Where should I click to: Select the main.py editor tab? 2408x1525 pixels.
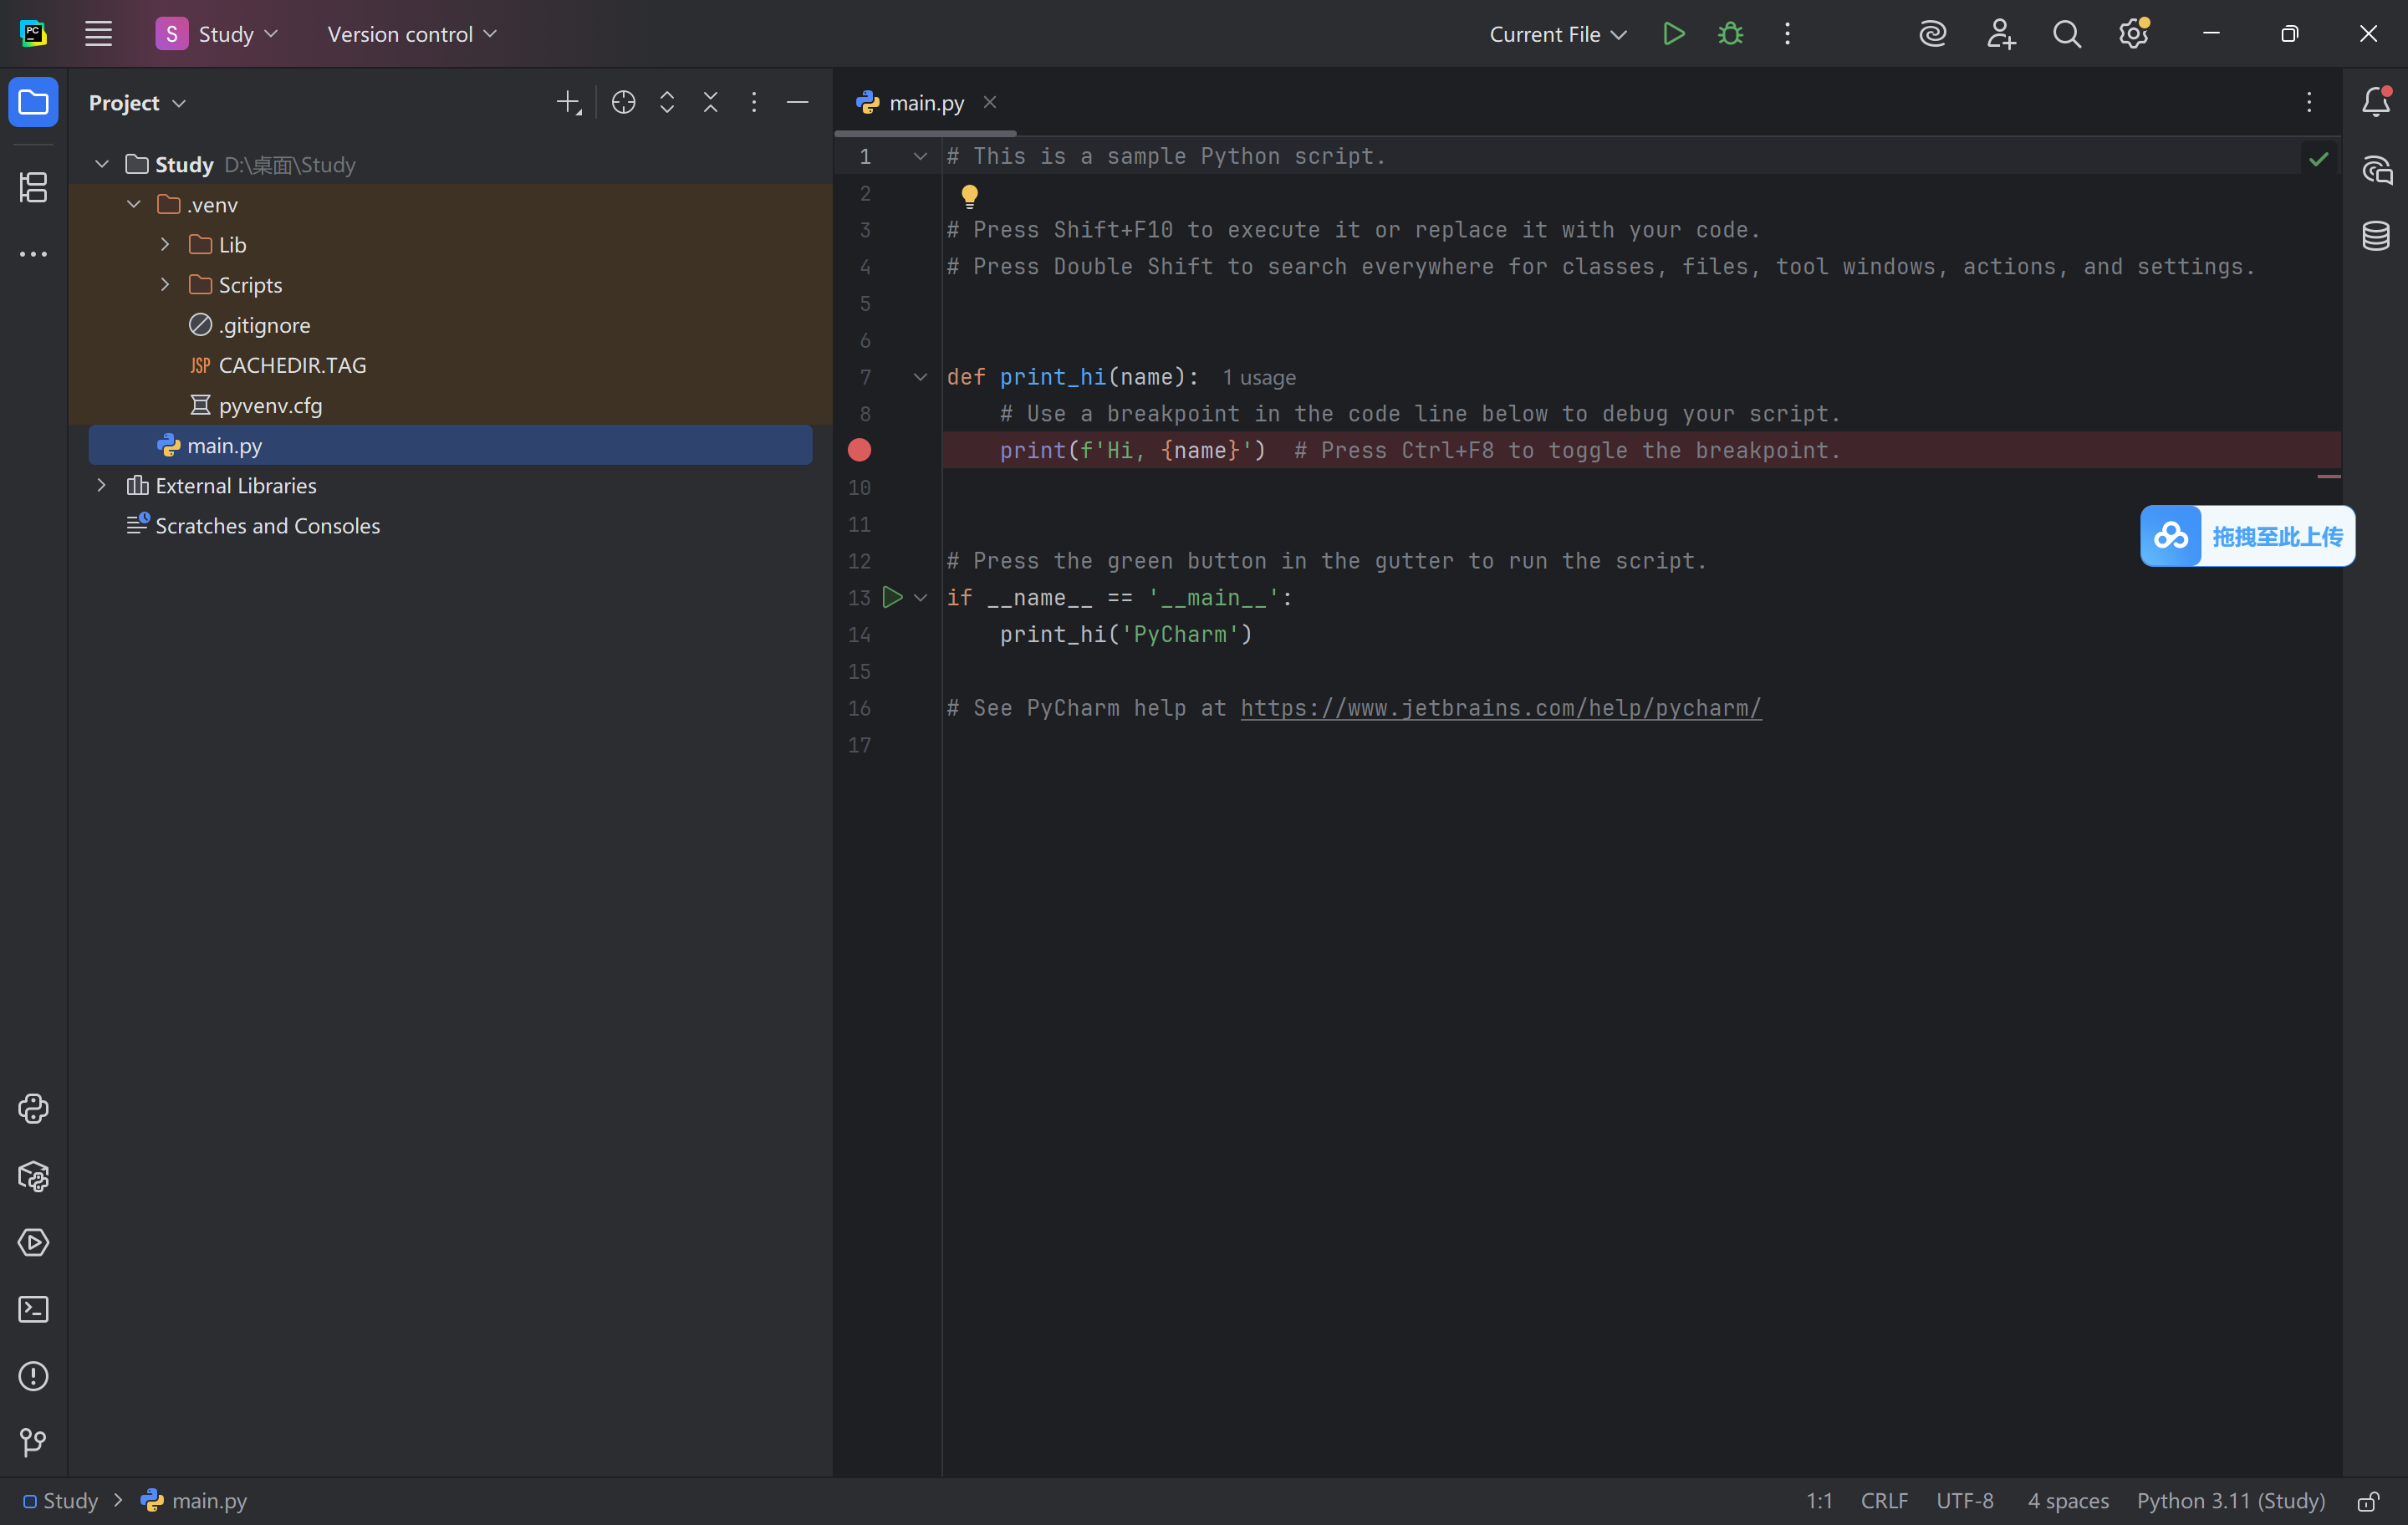point(925,102)
